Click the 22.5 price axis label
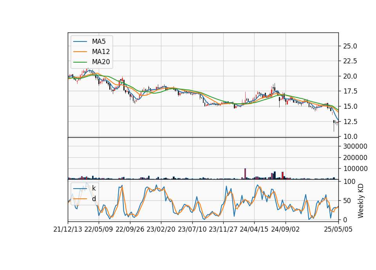376x270 pixels. pyautogui.click(x=350, y=61)
